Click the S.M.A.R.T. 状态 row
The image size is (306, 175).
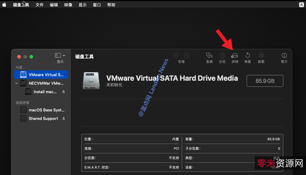[x=132, y=167]
